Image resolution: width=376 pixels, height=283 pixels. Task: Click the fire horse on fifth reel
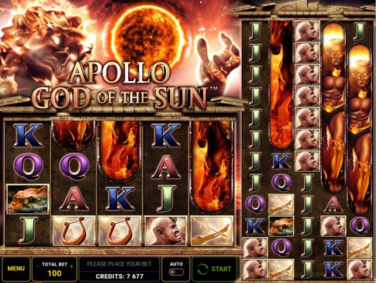(212, 167)
